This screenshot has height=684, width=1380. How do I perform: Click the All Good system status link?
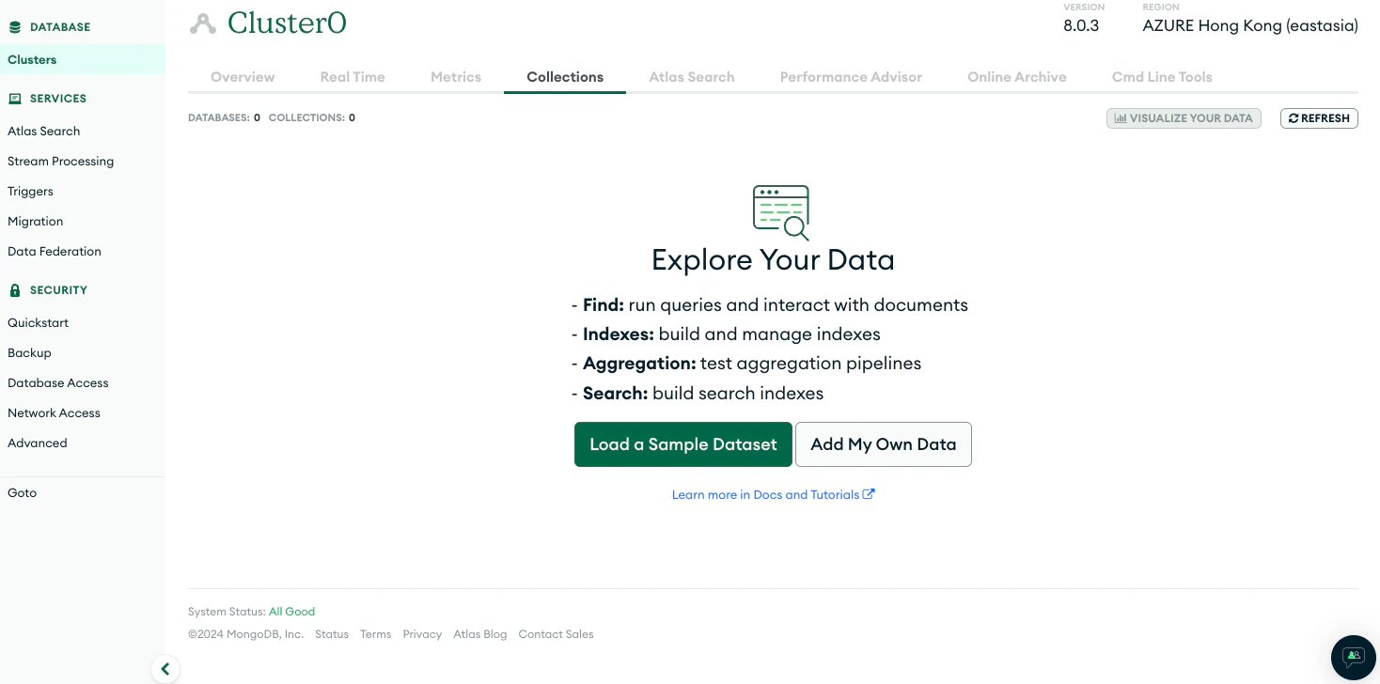click(291, 612)
